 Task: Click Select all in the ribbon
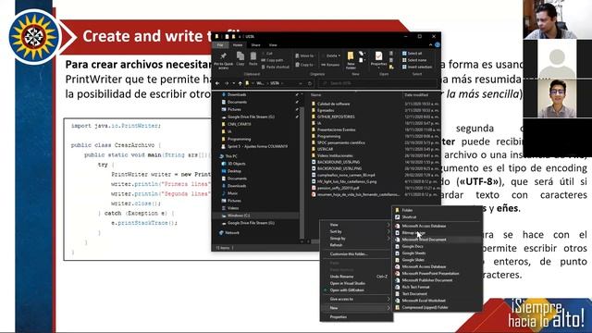(x=412, y=54)
